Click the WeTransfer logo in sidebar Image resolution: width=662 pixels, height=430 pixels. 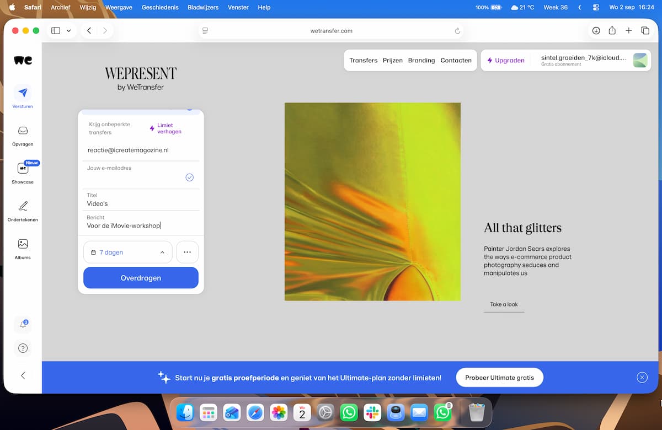(x=23, y=60)
